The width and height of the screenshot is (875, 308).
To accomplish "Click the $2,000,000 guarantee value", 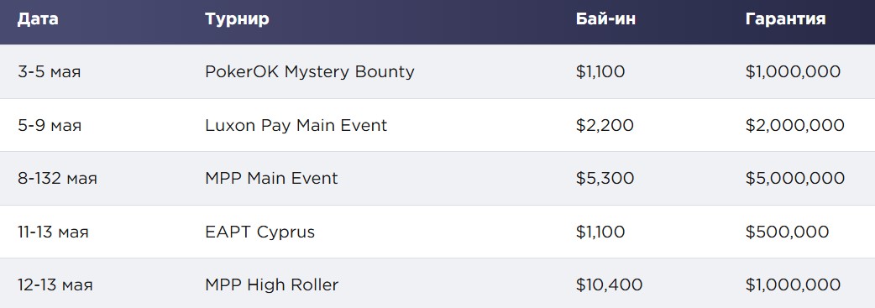I will click(795, 125).
